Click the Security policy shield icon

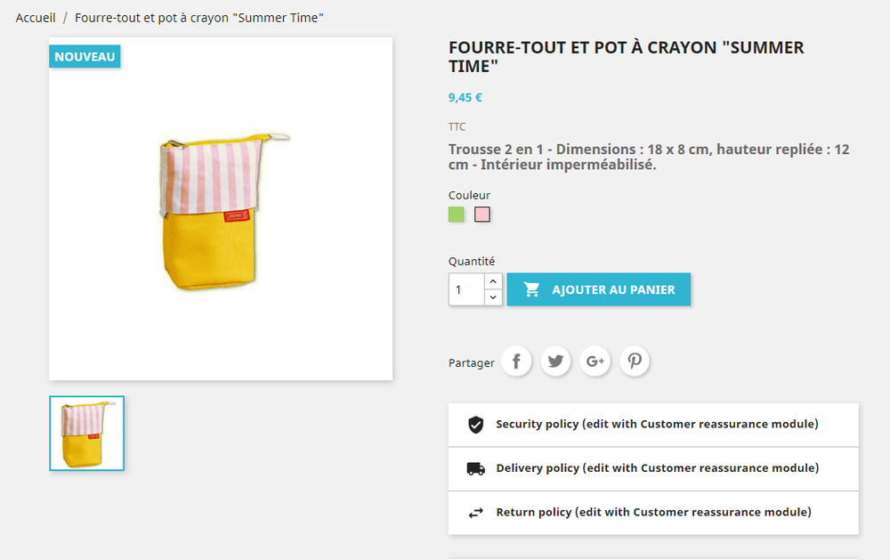coord(476,425)
